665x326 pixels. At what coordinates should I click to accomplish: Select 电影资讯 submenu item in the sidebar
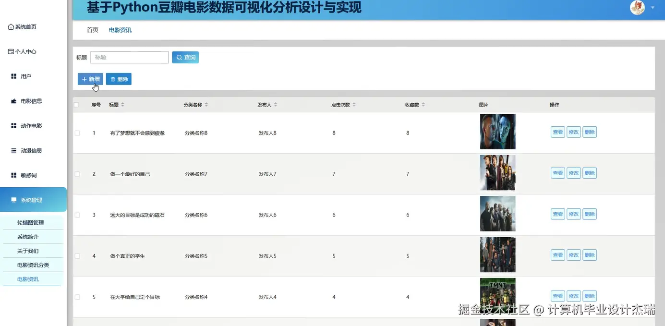[x=33, y=279]
